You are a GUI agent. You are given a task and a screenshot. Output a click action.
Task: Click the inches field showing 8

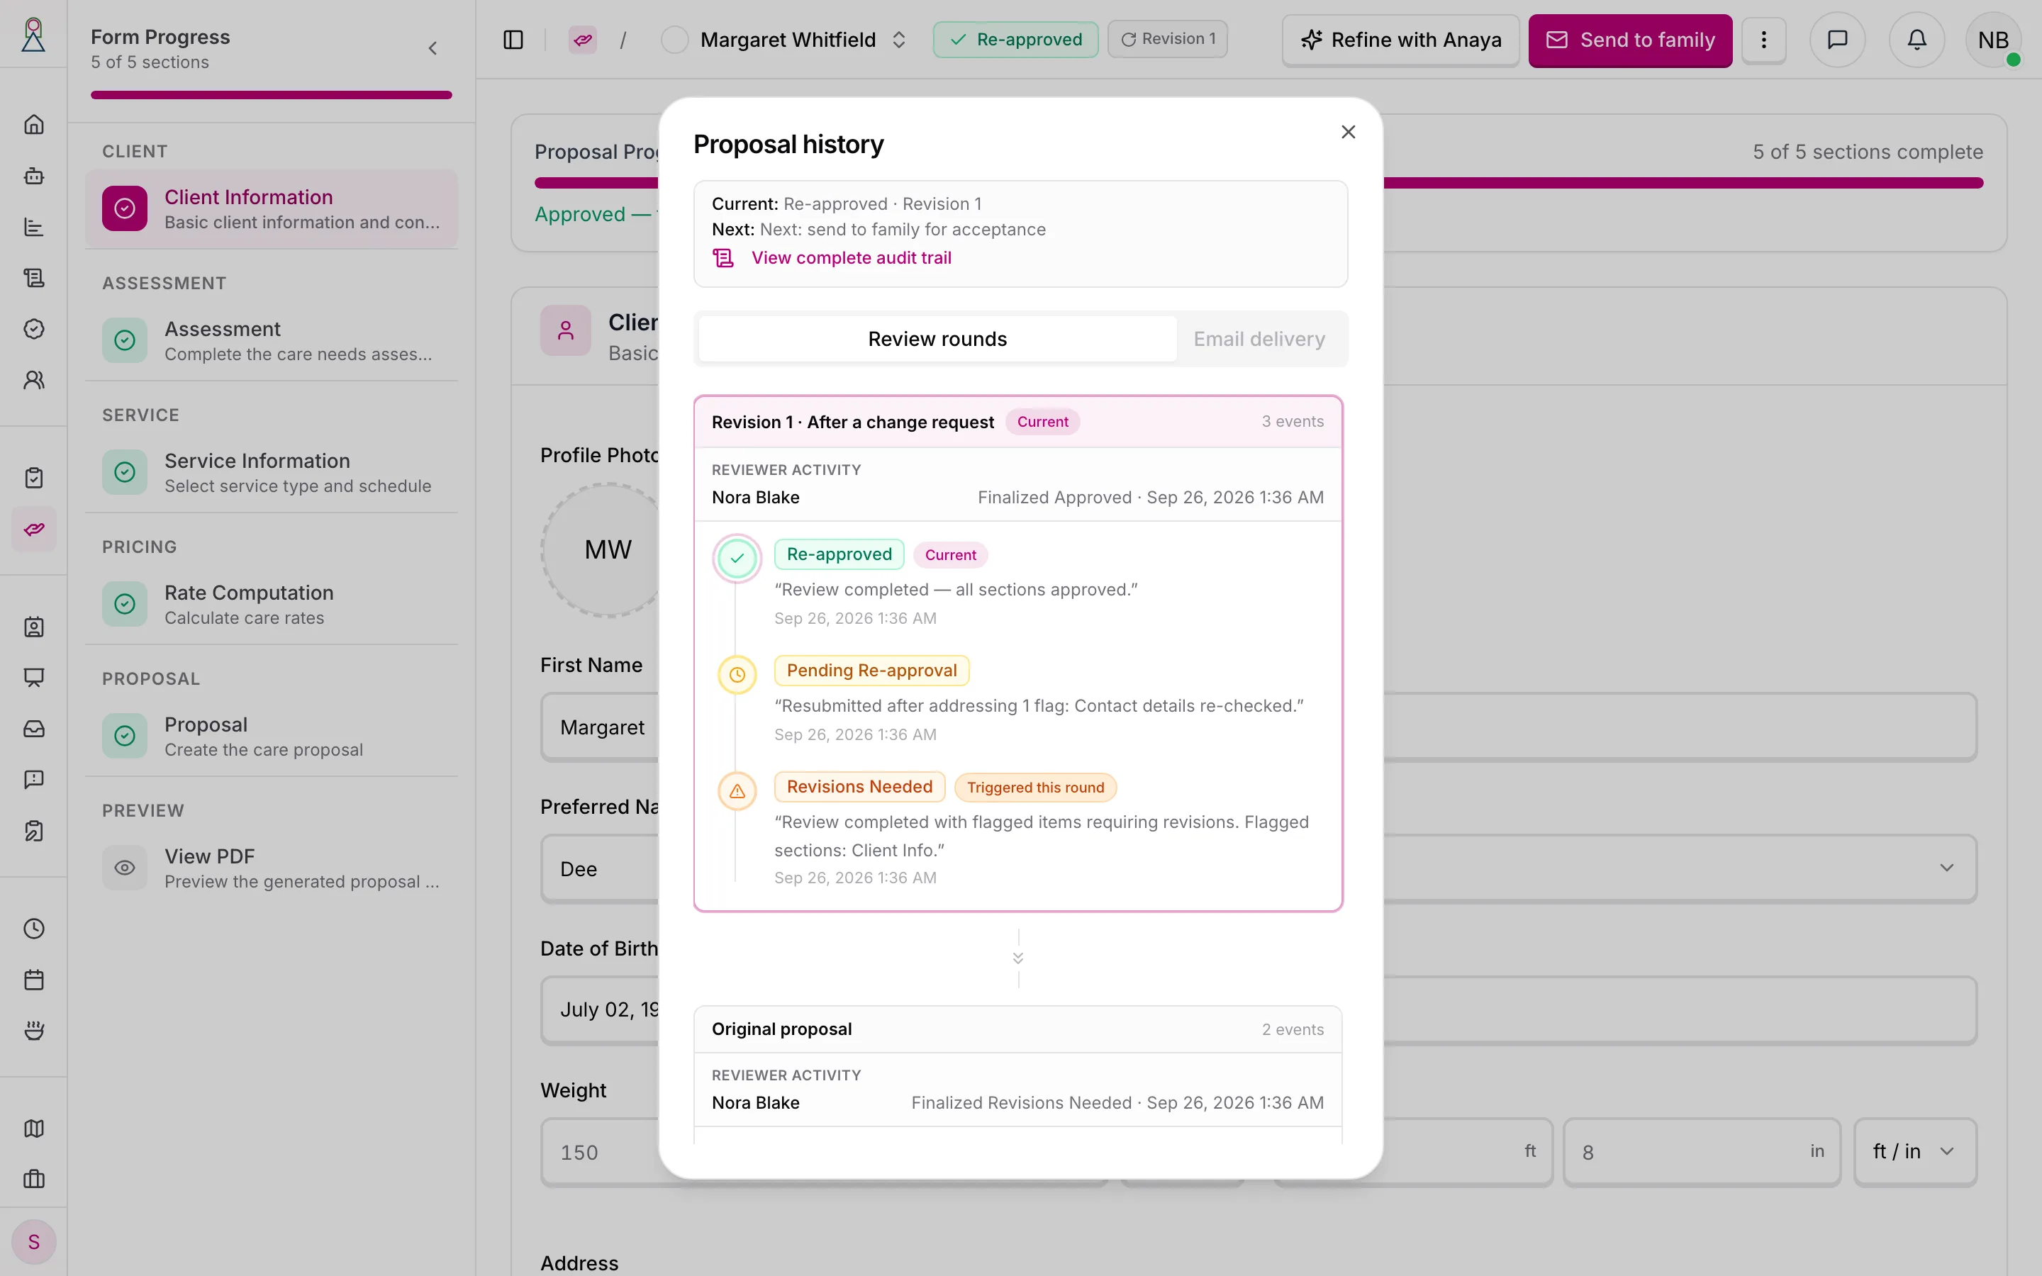click(1701, 1151)
